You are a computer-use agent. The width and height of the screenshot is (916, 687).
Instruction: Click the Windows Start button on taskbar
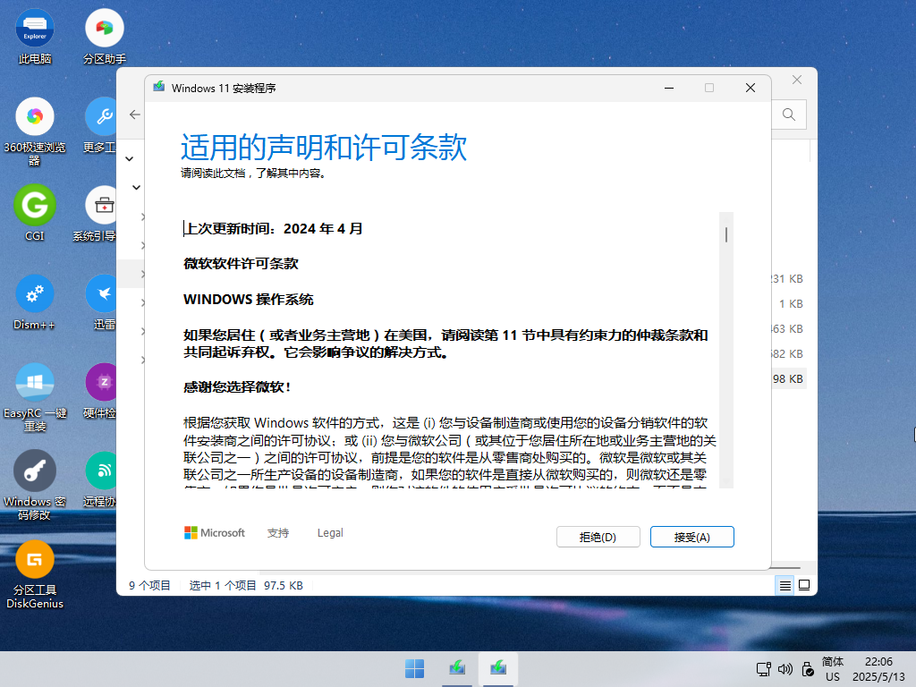[415, 669]
